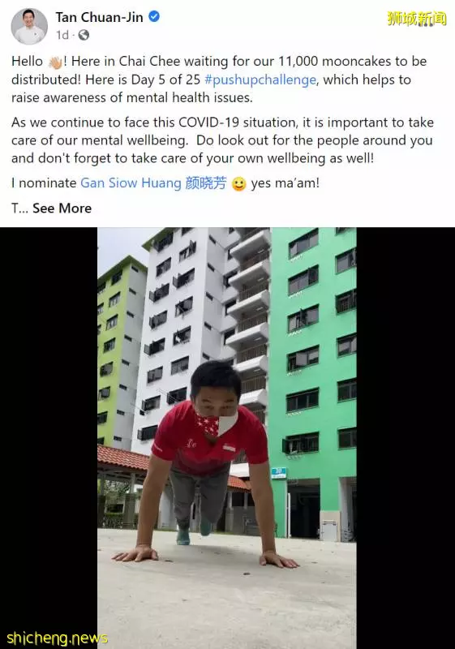Viewport: 455px width, 649px height.
Task: Expand the post with See More
Action: [62, 208]
